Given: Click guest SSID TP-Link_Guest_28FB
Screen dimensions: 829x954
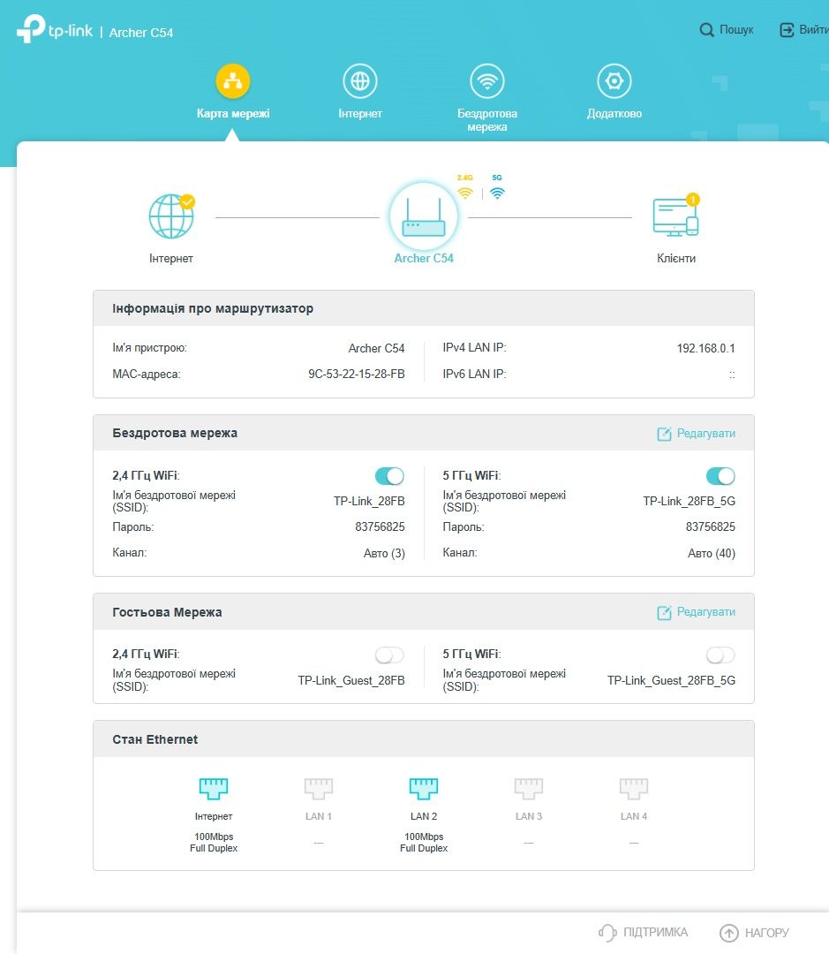Looking at the screenshot, I should coord(351,681).
